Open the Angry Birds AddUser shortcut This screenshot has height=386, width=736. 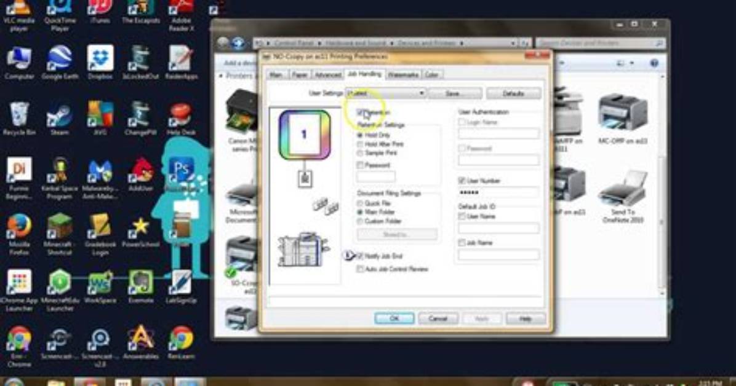141,175
